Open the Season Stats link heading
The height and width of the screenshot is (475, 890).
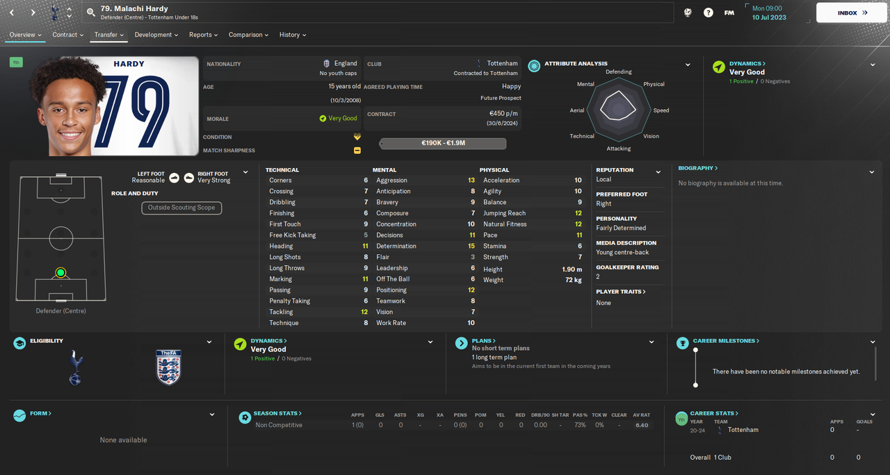click(278, 413)
